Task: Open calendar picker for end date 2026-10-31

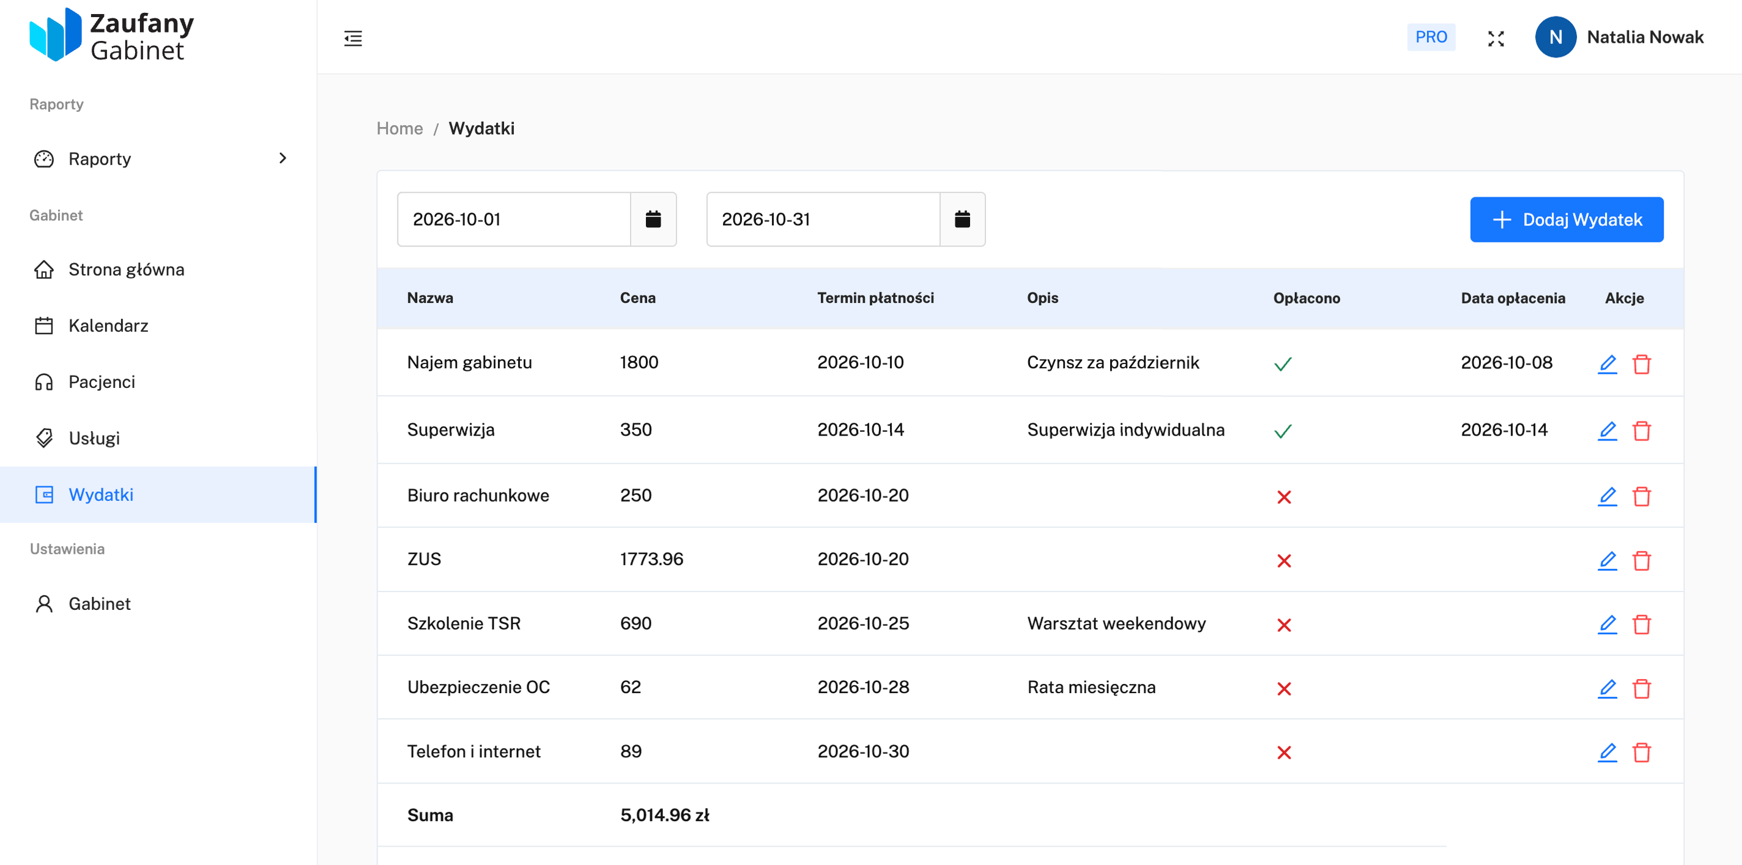Action: [x=962, y=219]
